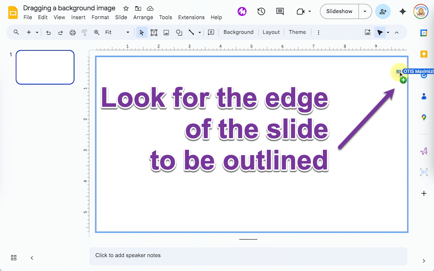This screenshot has height=271, width=434.
Task: Open the Help menu
Action: [216, 17]
